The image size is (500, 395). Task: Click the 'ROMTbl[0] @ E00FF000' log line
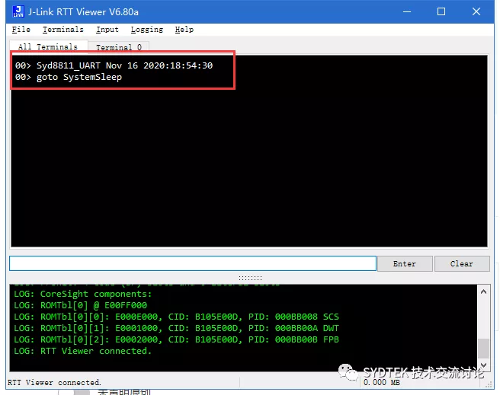point(80,305)
